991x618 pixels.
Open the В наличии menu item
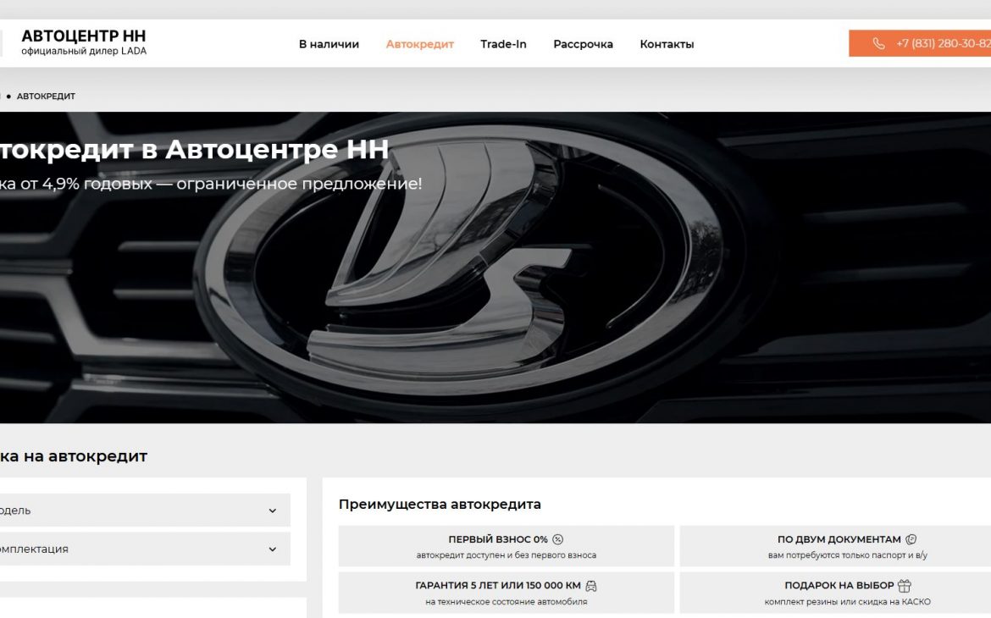pos(329,44)
